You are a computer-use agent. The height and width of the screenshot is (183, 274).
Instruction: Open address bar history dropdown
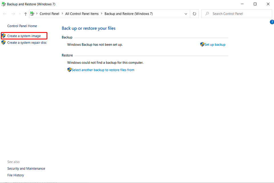(186, 14)
